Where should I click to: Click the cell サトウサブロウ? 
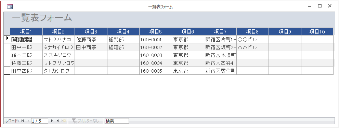(x=58, y=63)
